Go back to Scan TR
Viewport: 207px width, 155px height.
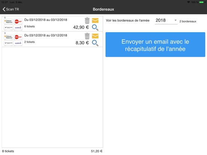pyautogui.click(x=11, y=9)
